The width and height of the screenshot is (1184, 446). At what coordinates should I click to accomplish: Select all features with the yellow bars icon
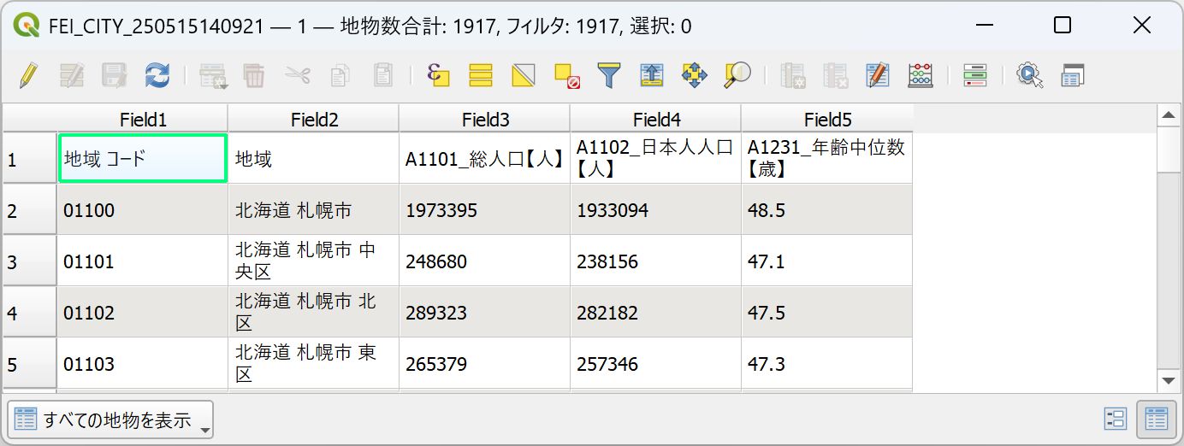click(x=481, y=75)
